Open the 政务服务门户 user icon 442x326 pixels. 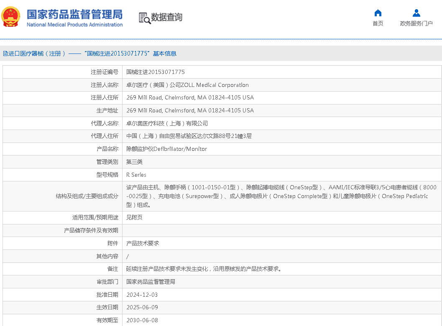click(416, 13)
